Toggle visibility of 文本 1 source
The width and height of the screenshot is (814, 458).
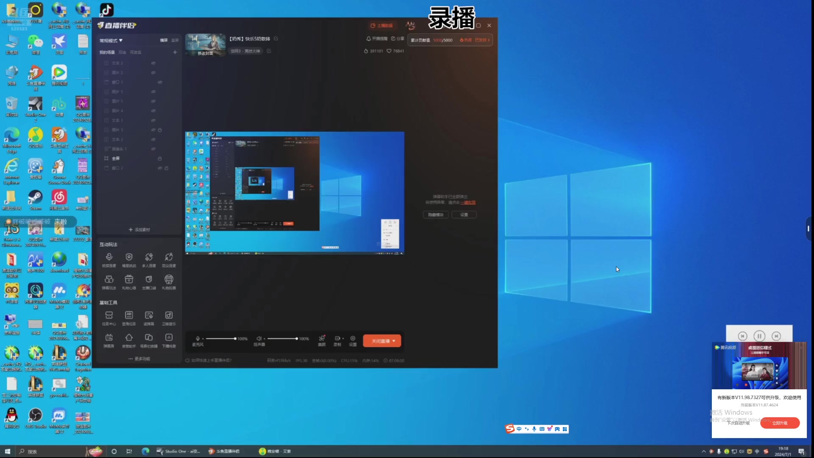click(153, 120)
